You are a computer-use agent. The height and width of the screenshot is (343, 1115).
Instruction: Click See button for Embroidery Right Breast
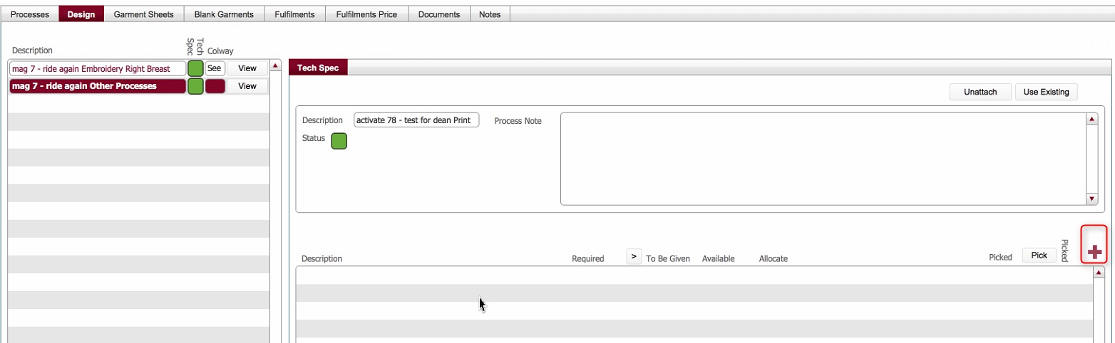coord(215,68)
